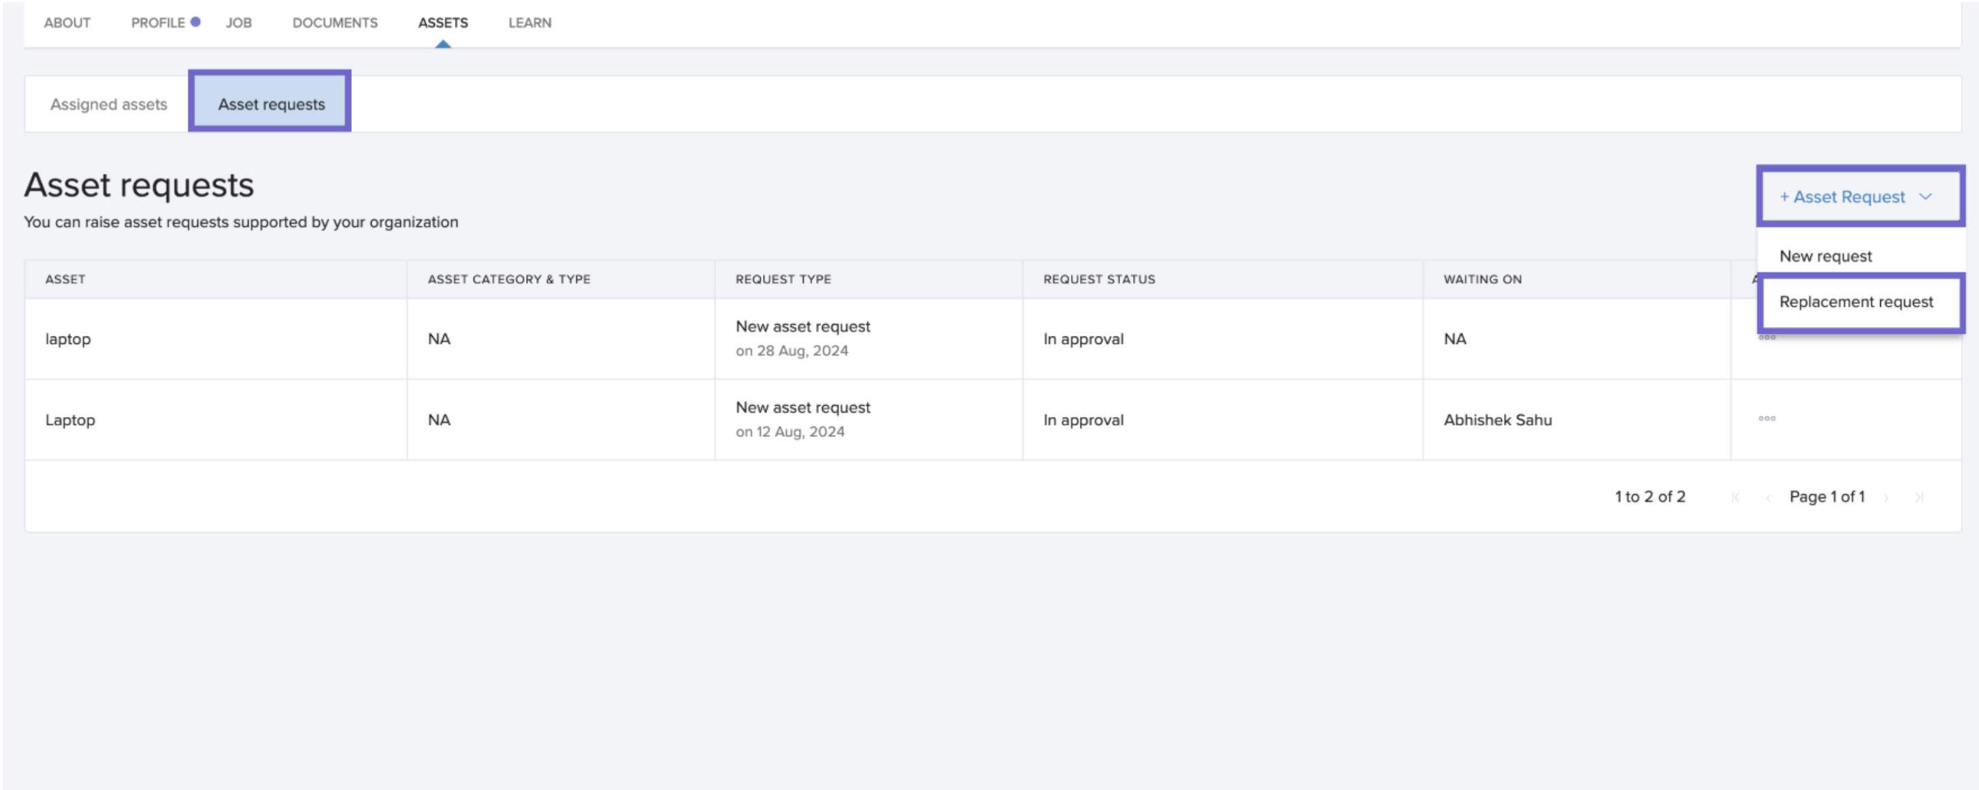Click the WAITING ON column header
Screen dimensions: 1979x790
pos(1482,279)
